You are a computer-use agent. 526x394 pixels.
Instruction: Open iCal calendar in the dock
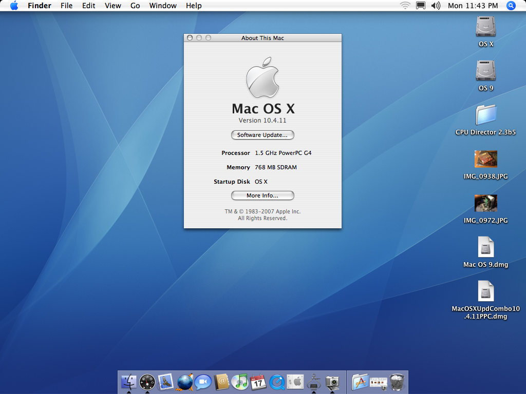[x=258, y=382]
